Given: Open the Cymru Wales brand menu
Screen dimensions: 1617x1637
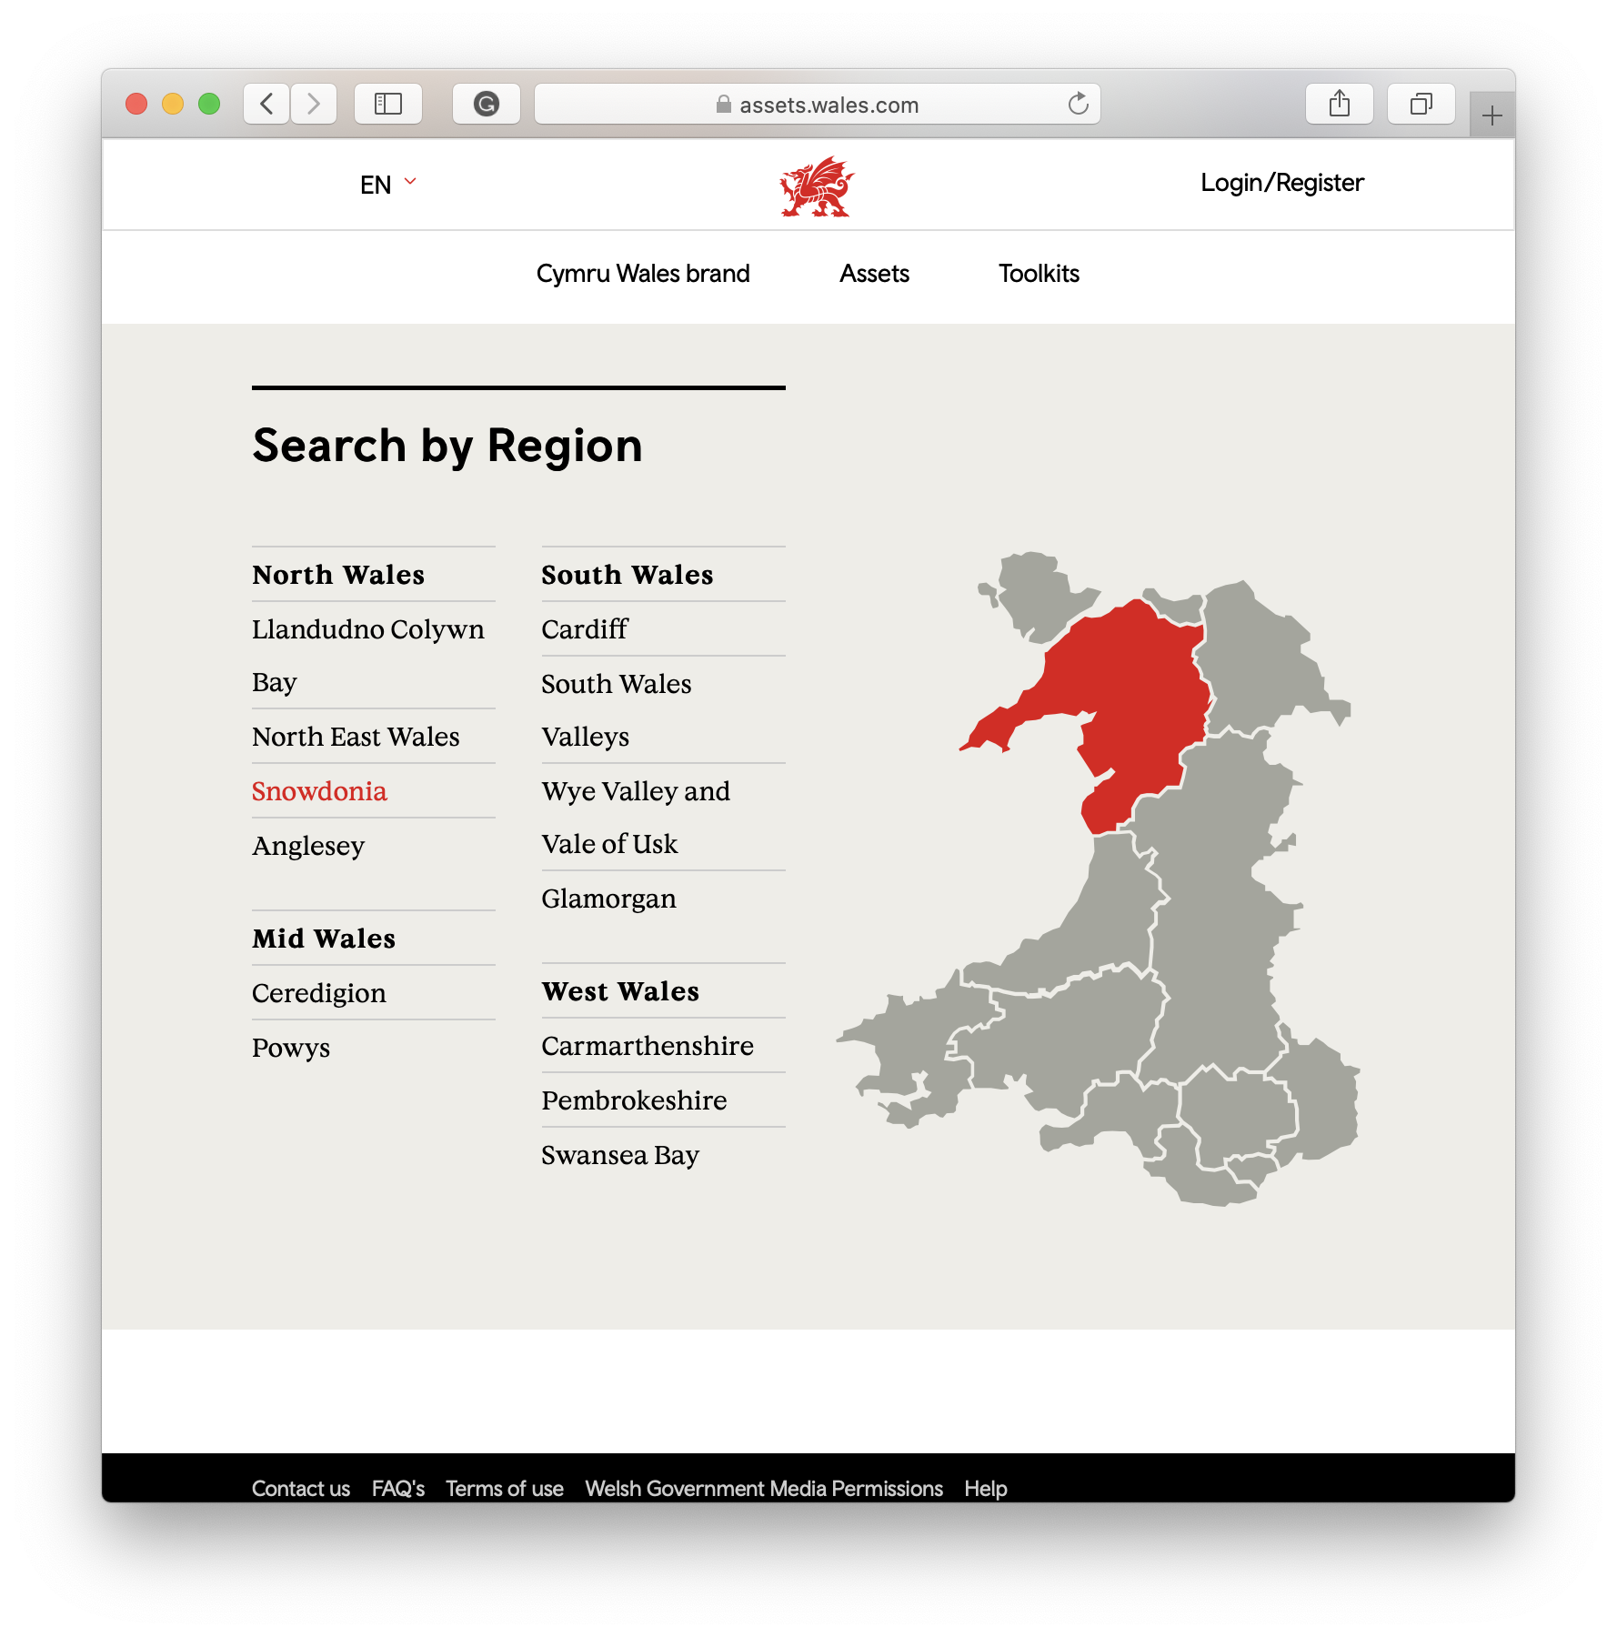Looking at the screenshot, I should (643, 274).
